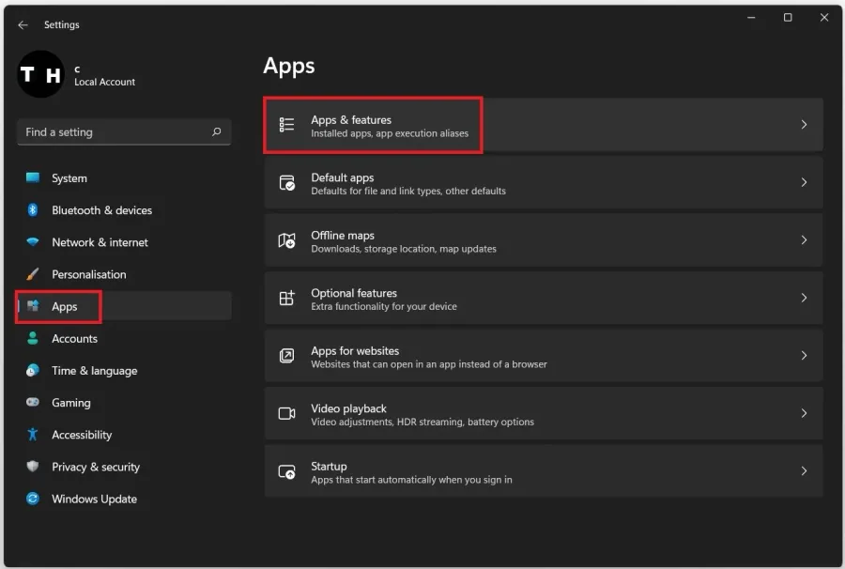Viewport: 845px width, 569px height.
Task: Select Time & language
Action: pyautogui.click(x=125, y=370)
